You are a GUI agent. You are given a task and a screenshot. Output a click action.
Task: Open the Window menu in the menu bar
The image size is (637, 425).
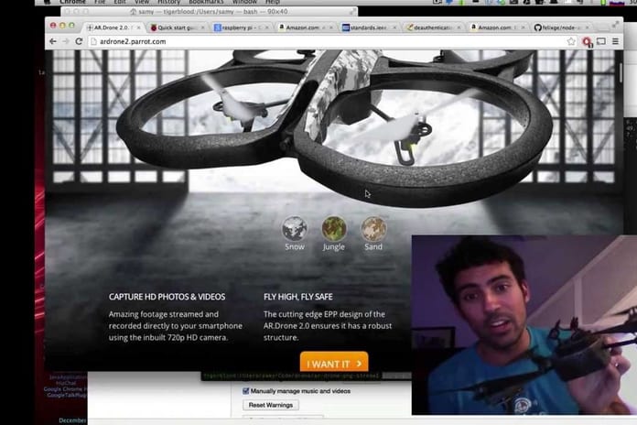tap(245, 2)
